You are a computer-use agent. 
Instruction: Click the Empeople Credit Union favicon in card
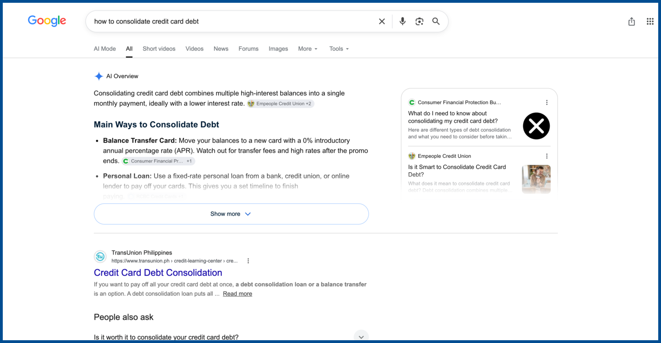point(412,156)
